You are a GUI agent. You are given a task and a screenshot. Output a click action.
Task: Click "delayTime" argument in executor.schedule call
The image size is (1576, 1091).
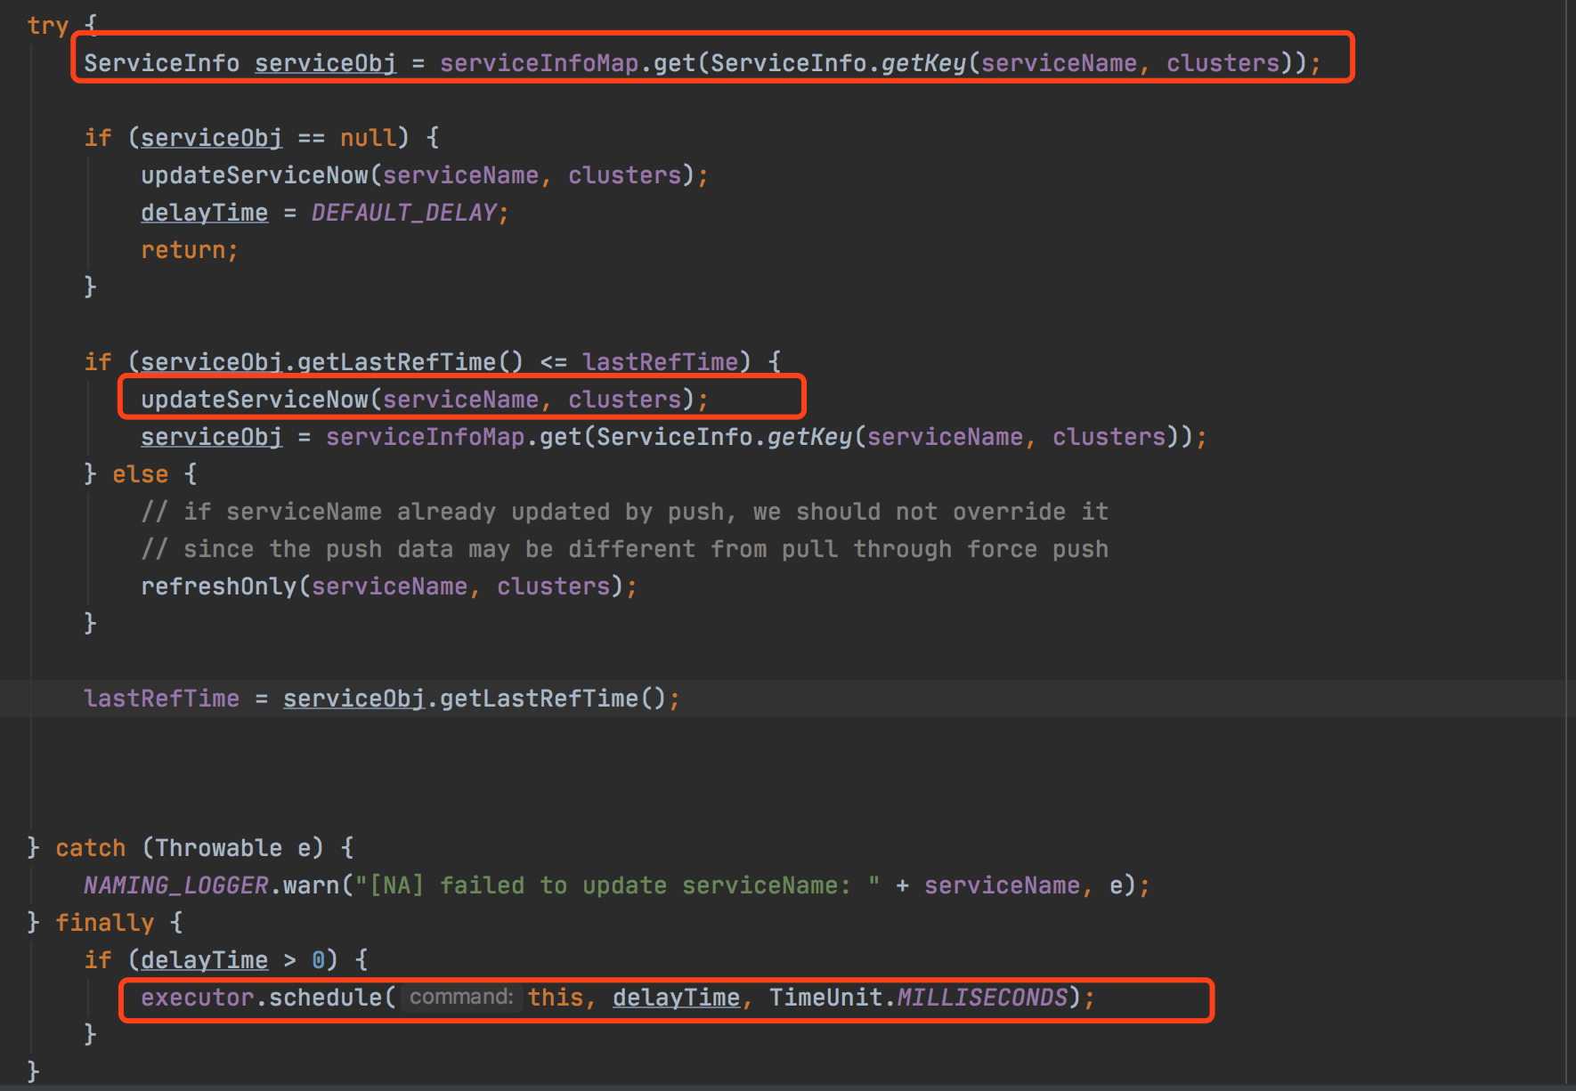676,998
